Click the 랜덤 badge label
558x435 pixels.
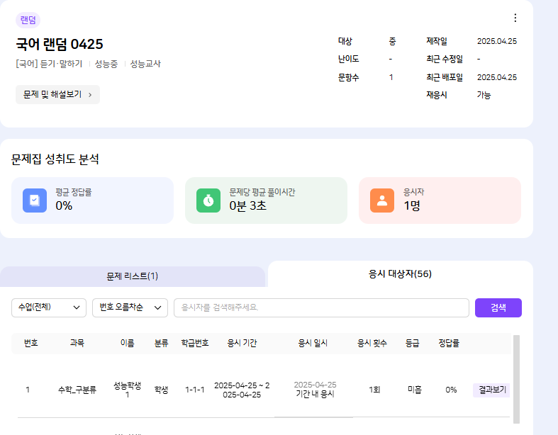pyautogui.click(x=28, y=20)
